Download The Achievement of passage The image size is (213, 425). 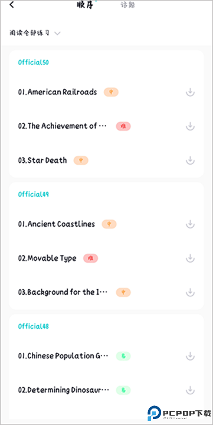190,126
